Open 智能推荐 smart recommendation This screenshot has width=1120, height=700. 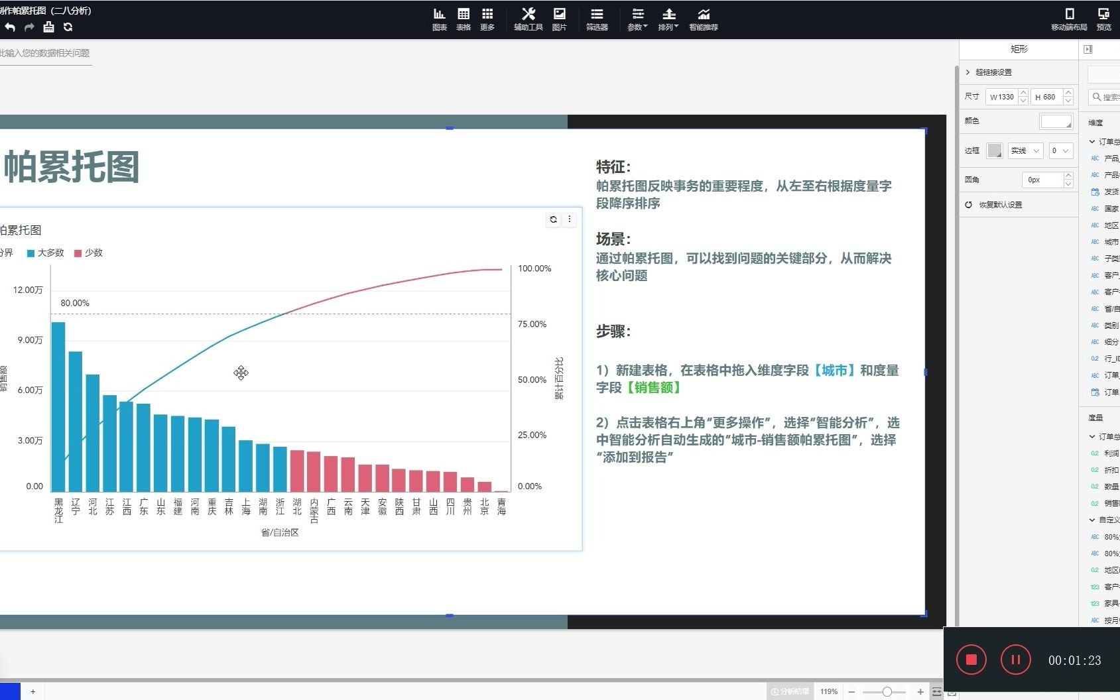click(704, 19)
